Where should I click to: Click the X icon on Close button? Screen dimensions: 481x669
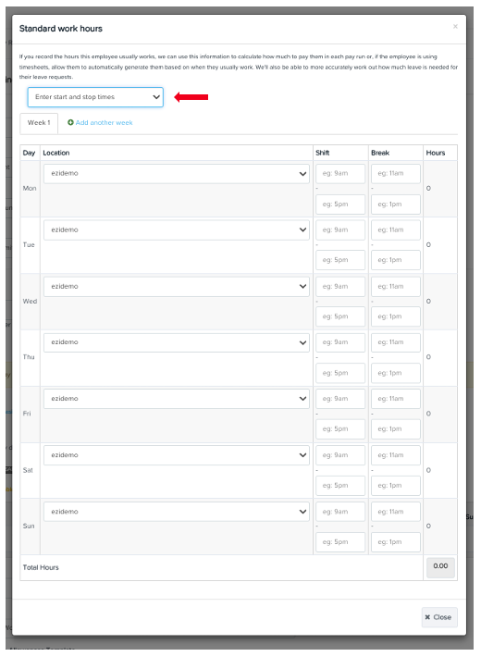click(x=427, y=617)
